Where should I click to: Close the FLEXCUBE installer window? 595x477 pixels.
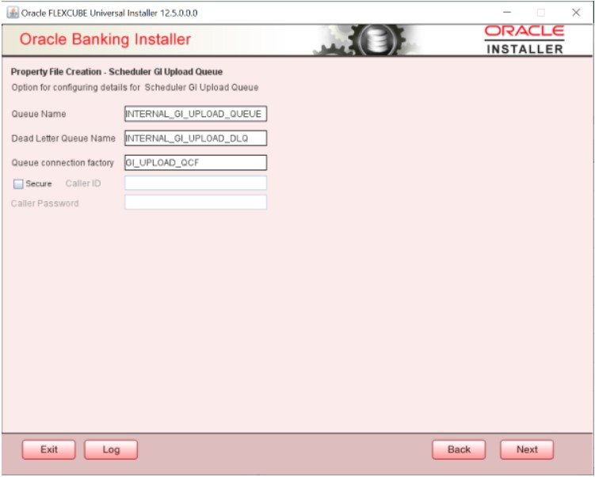point(576,13)
